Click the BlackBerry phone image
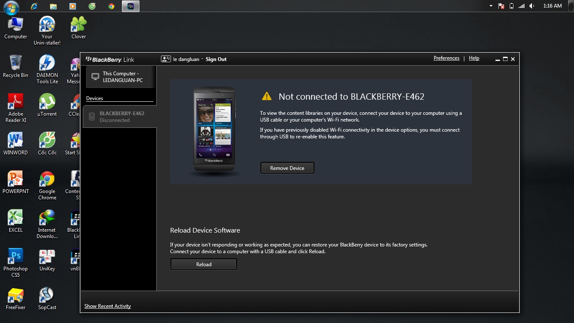574x323 pixels. [214, 130]
